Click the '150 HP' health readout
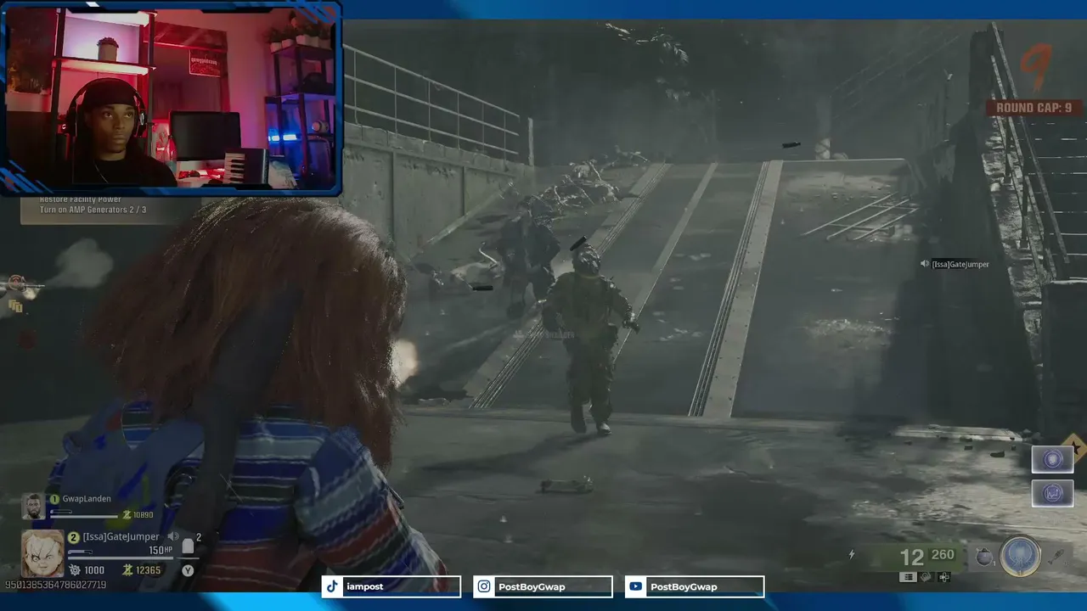1087x611 pixels. pos(161,550)
